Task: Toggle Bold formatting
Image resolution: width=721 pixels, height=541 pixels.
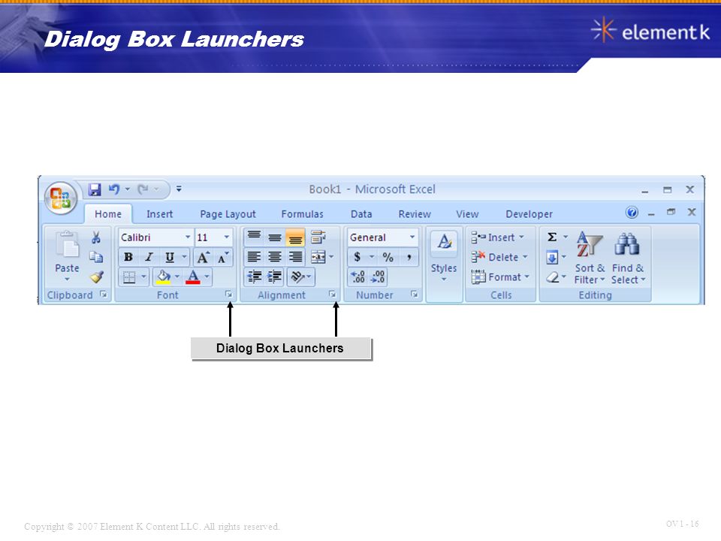Action: pyautogui.click(x=128, y=257)
